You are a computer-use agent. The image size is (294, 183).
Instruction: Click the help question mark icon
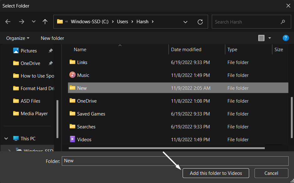coord(286,38)
